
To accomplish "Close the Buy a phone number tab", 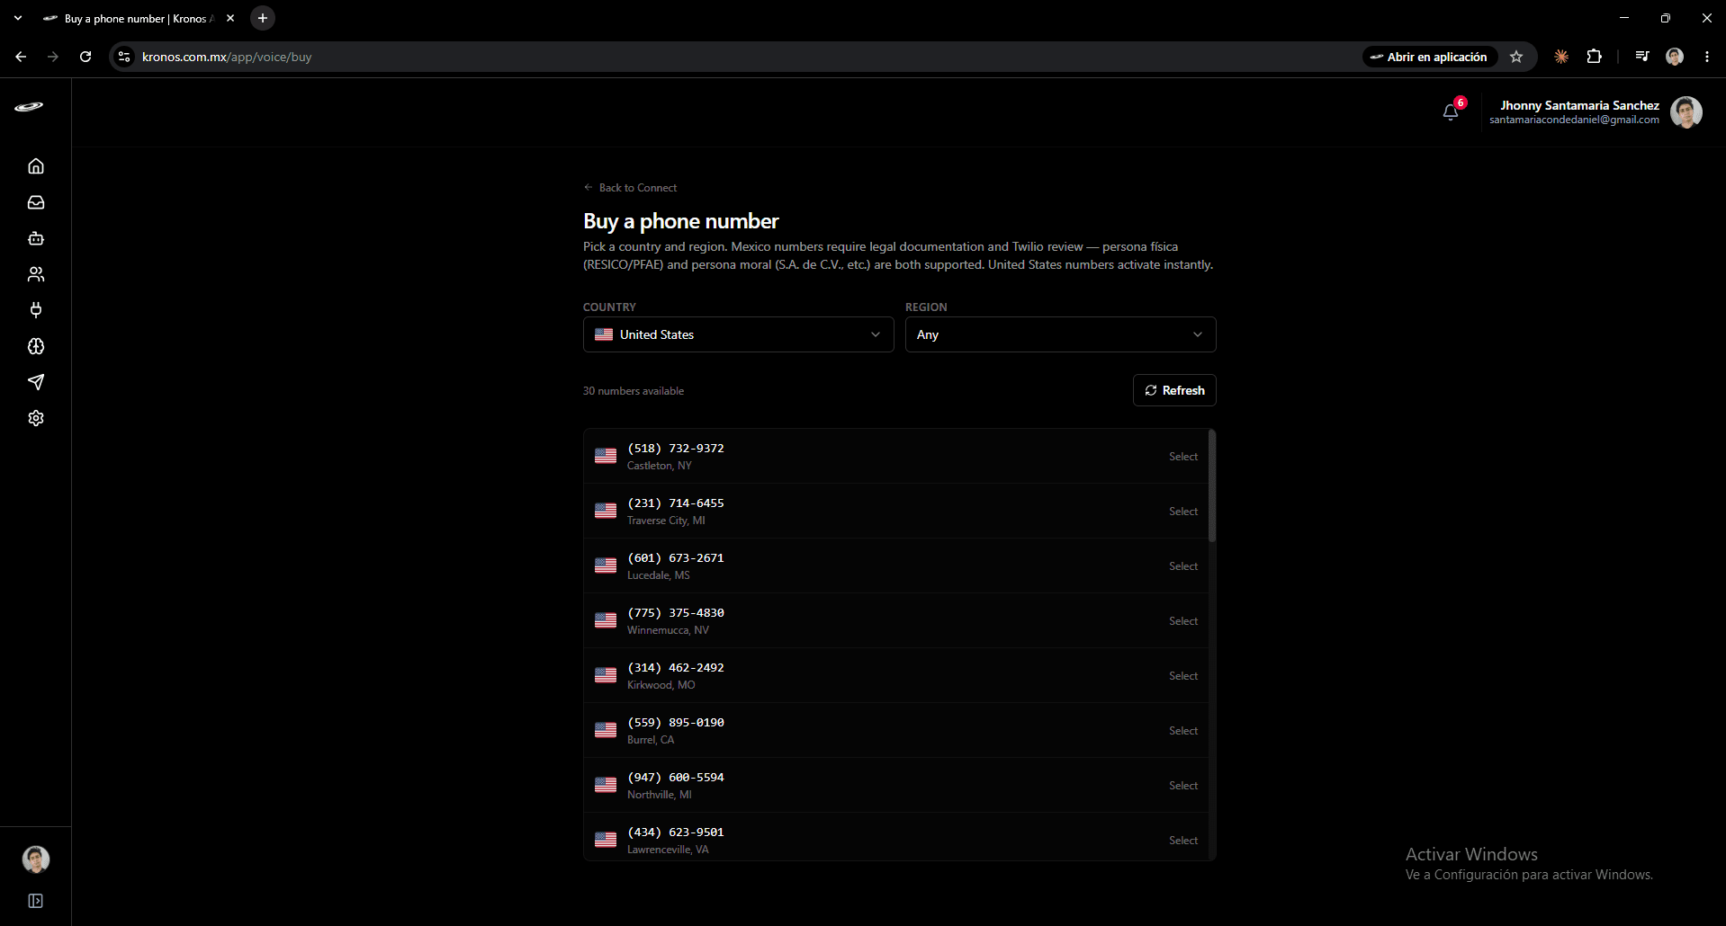I will [230, 18].
